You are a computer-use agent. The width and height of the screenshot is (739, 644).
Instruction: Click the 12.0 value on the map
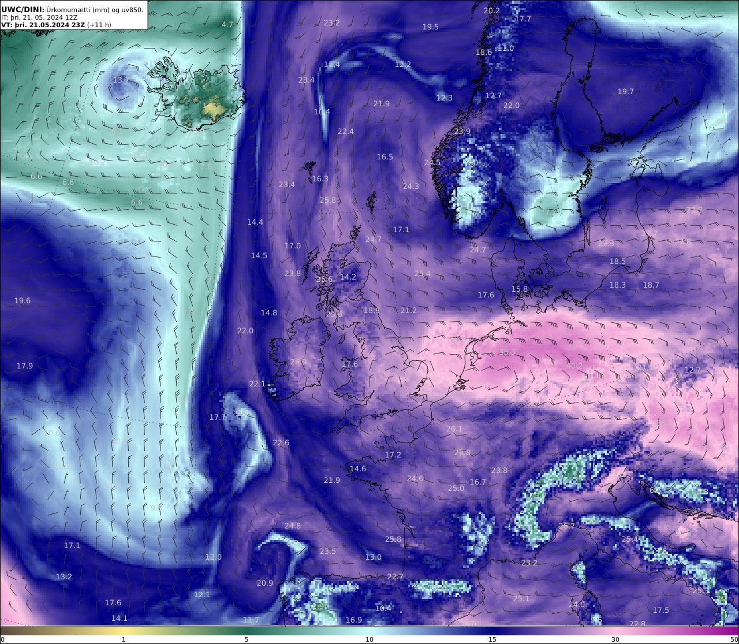tap(214, 557)
